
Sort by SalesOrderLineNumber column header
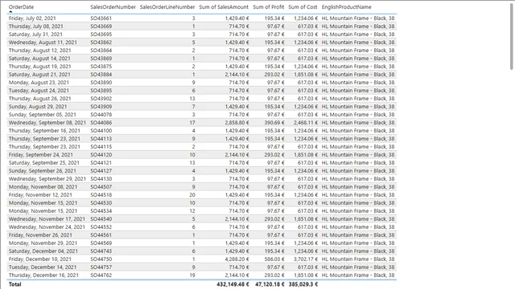167,7
